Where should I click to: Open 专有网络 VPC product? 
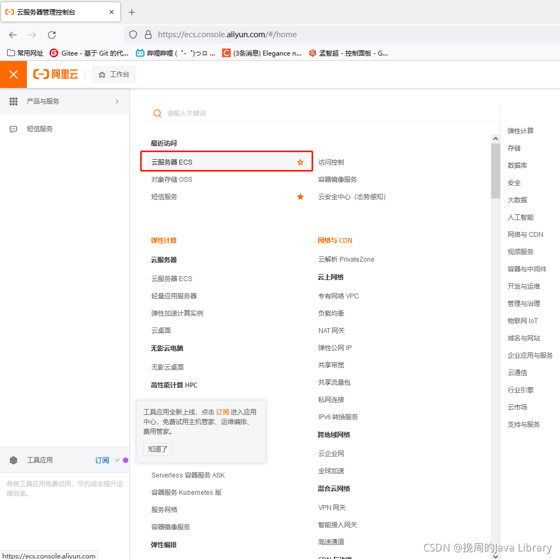[338, 296]
